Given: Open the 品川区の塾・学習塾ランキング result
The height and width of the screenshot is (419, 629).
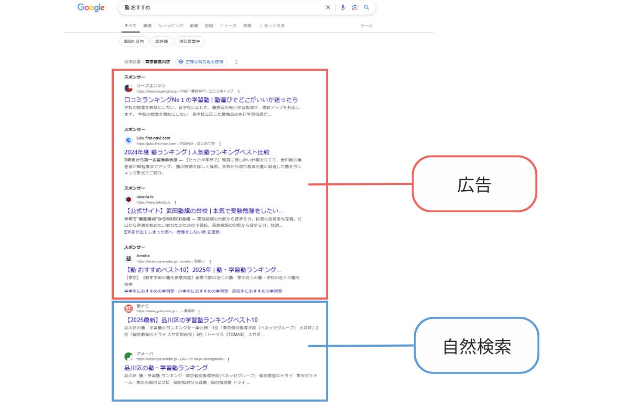Looking at the screenshot, I should 166,368.
